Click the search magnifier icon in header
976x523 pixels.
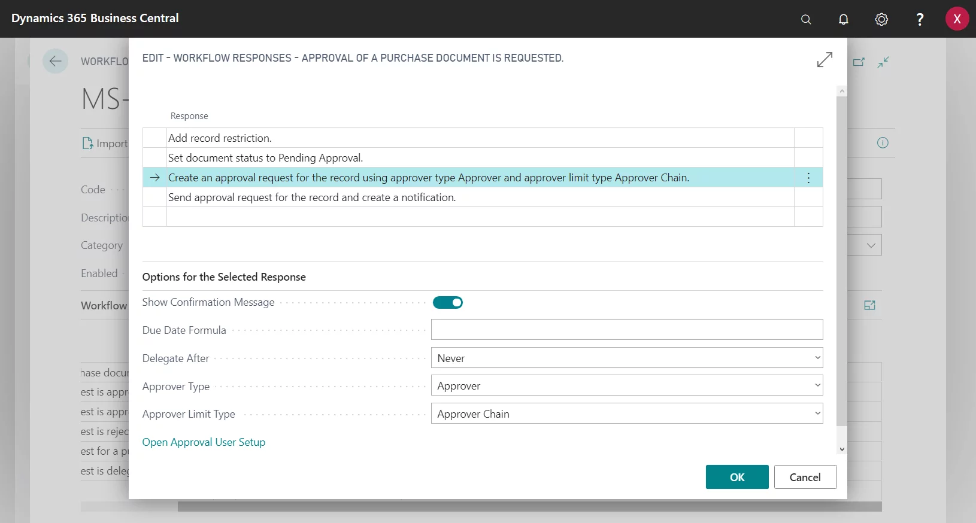(x=806, y=19)
